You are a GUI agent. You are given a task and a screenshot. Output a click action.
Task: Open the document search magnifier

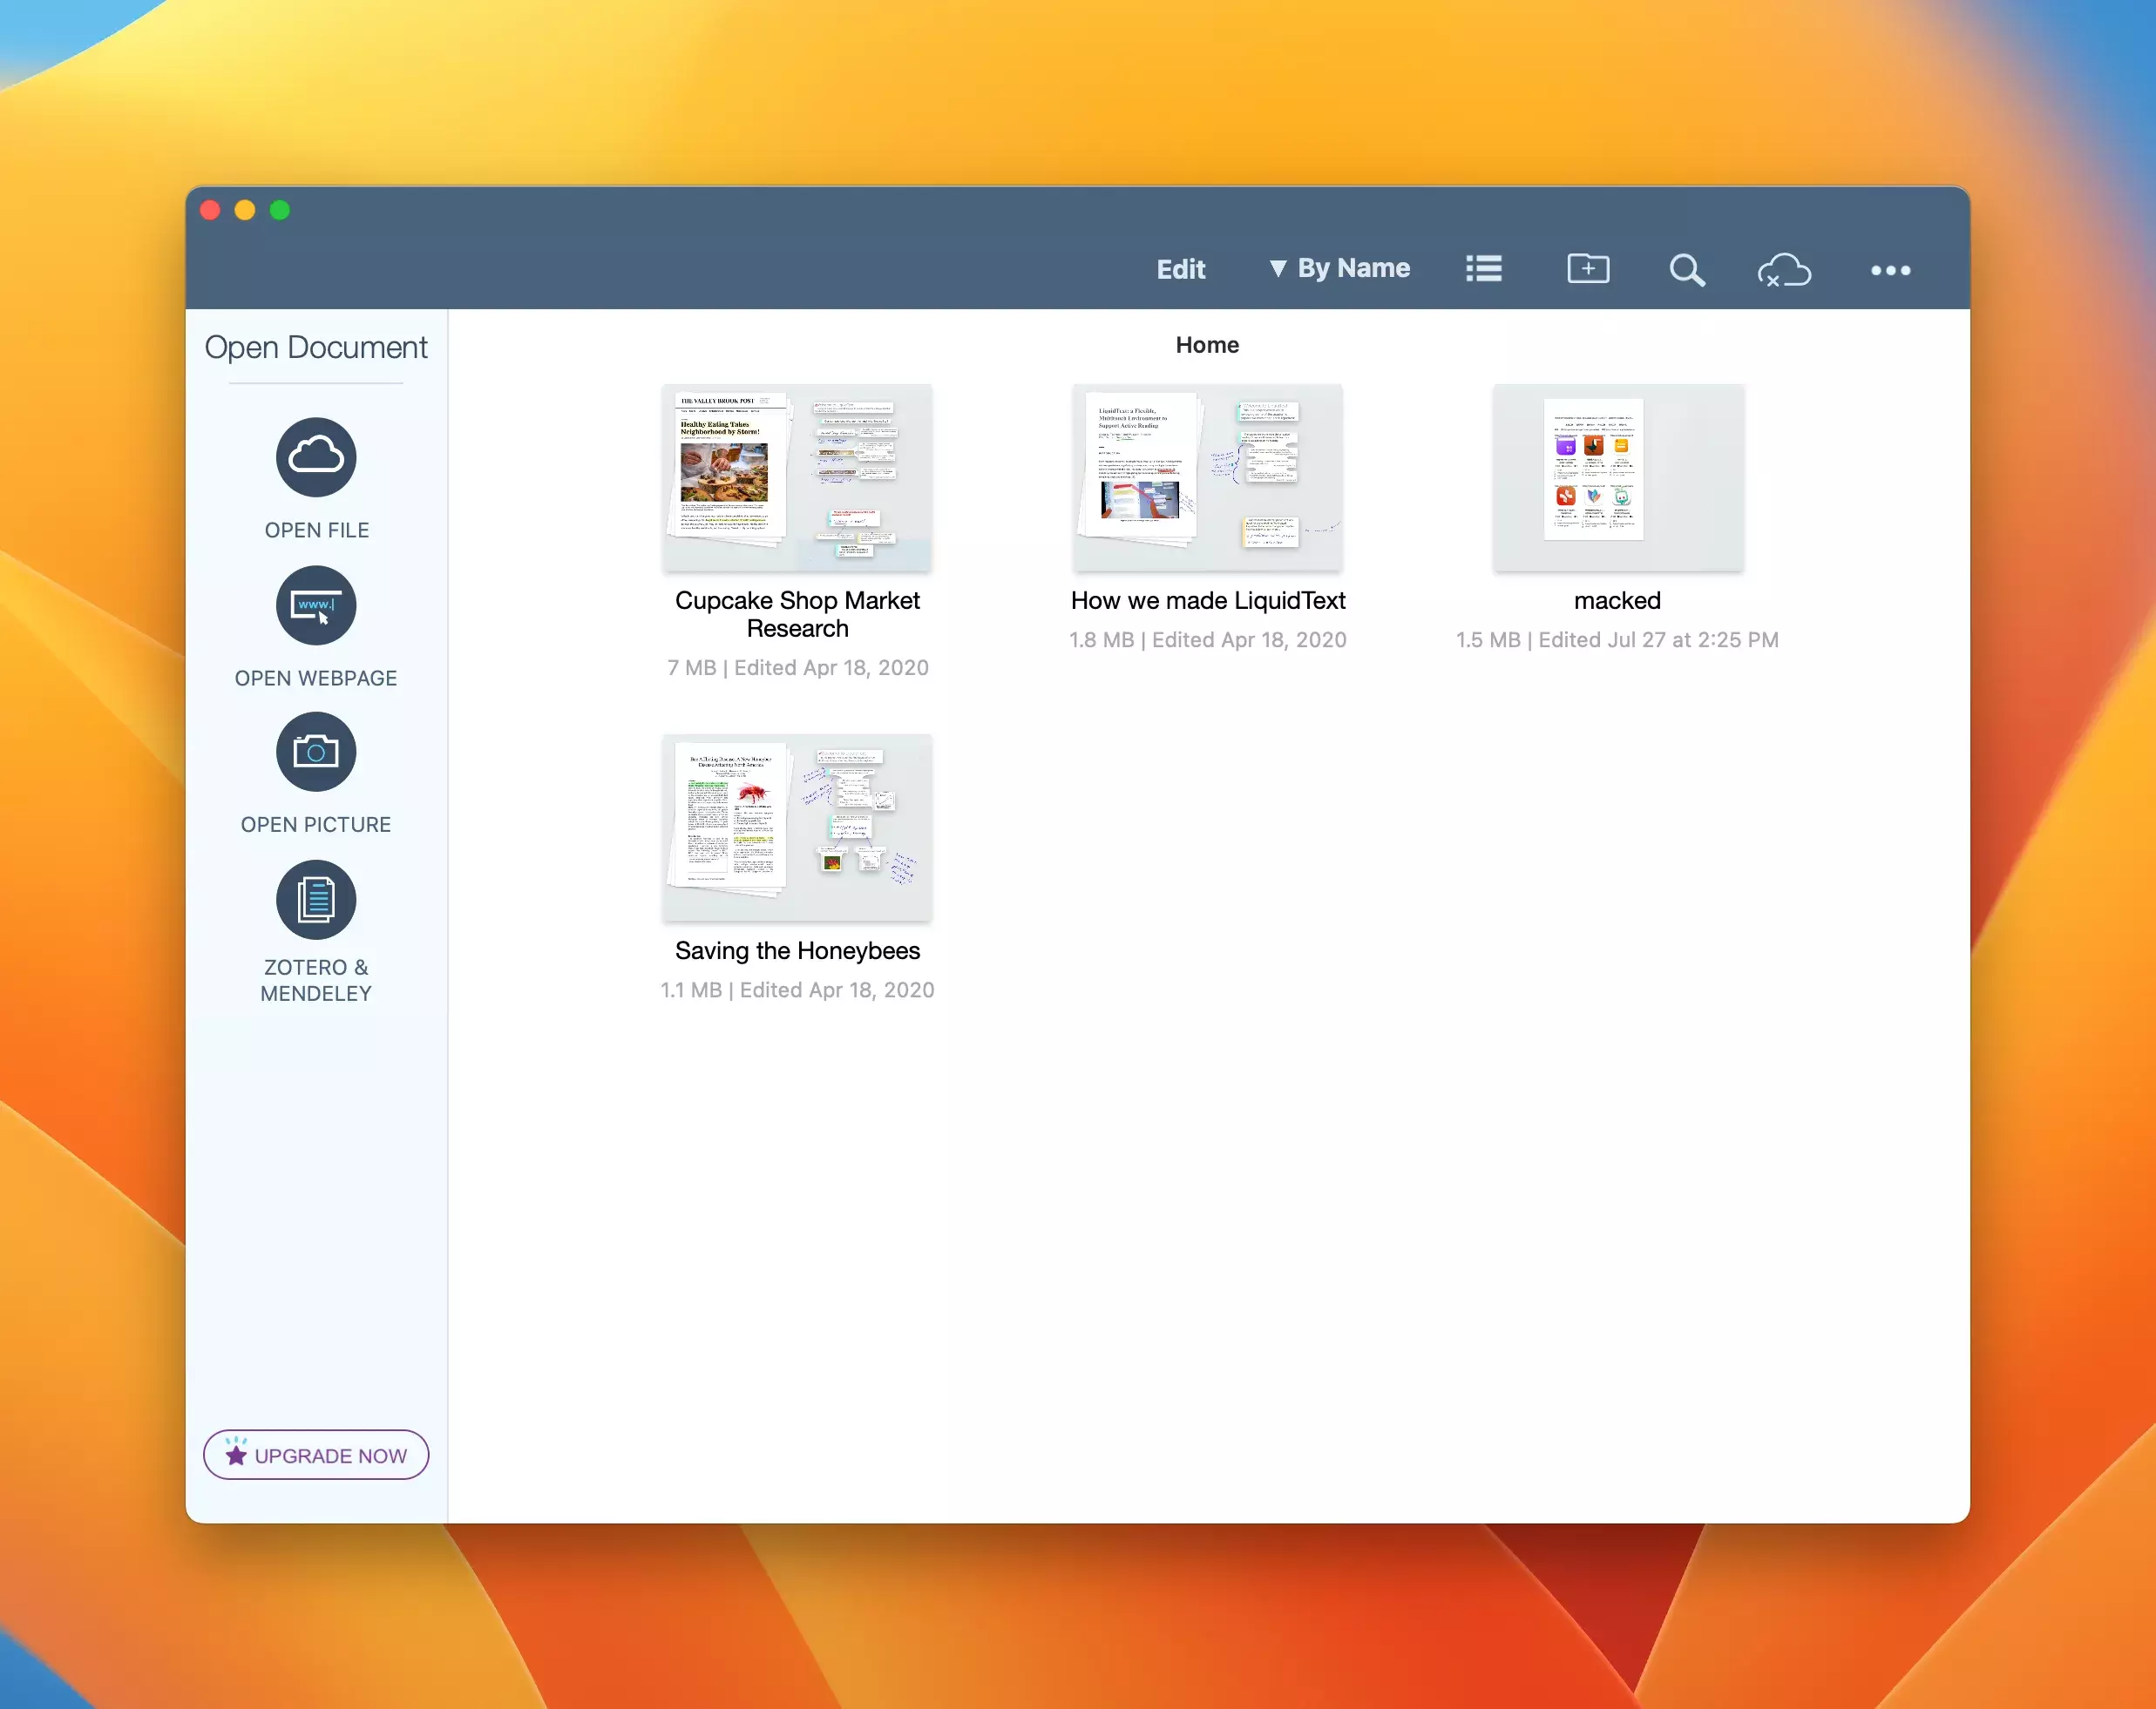pos(1686,270)
